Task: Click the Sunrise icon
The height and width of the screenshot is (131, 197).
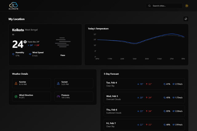Action: [16, 83]
